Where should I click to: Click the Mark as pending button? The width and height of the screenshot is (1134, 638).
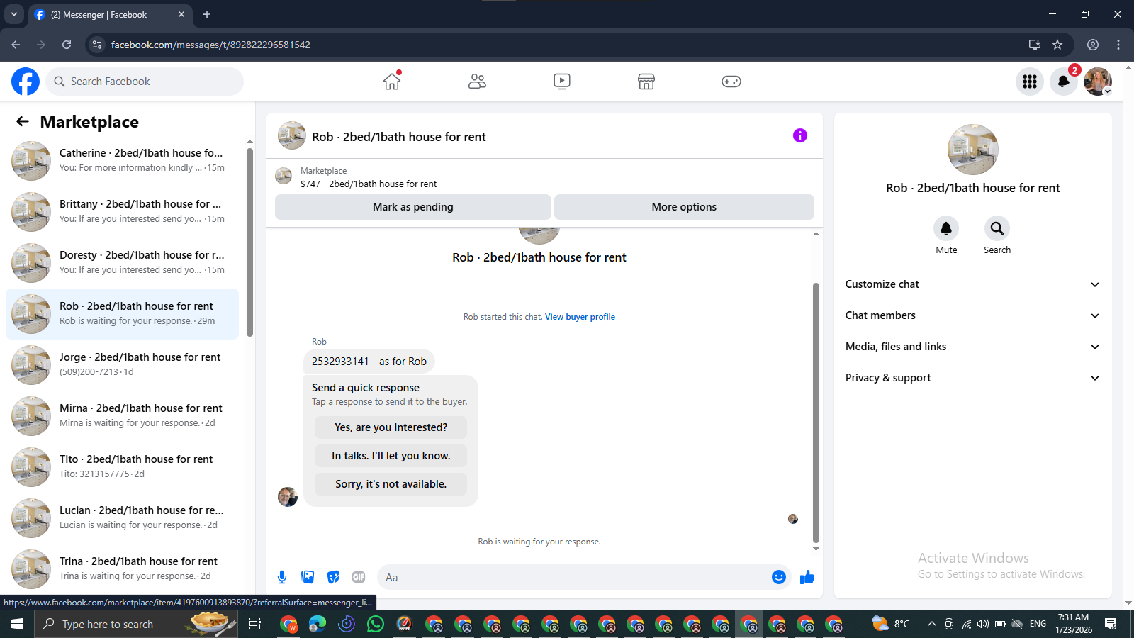(x=413, y=207)
